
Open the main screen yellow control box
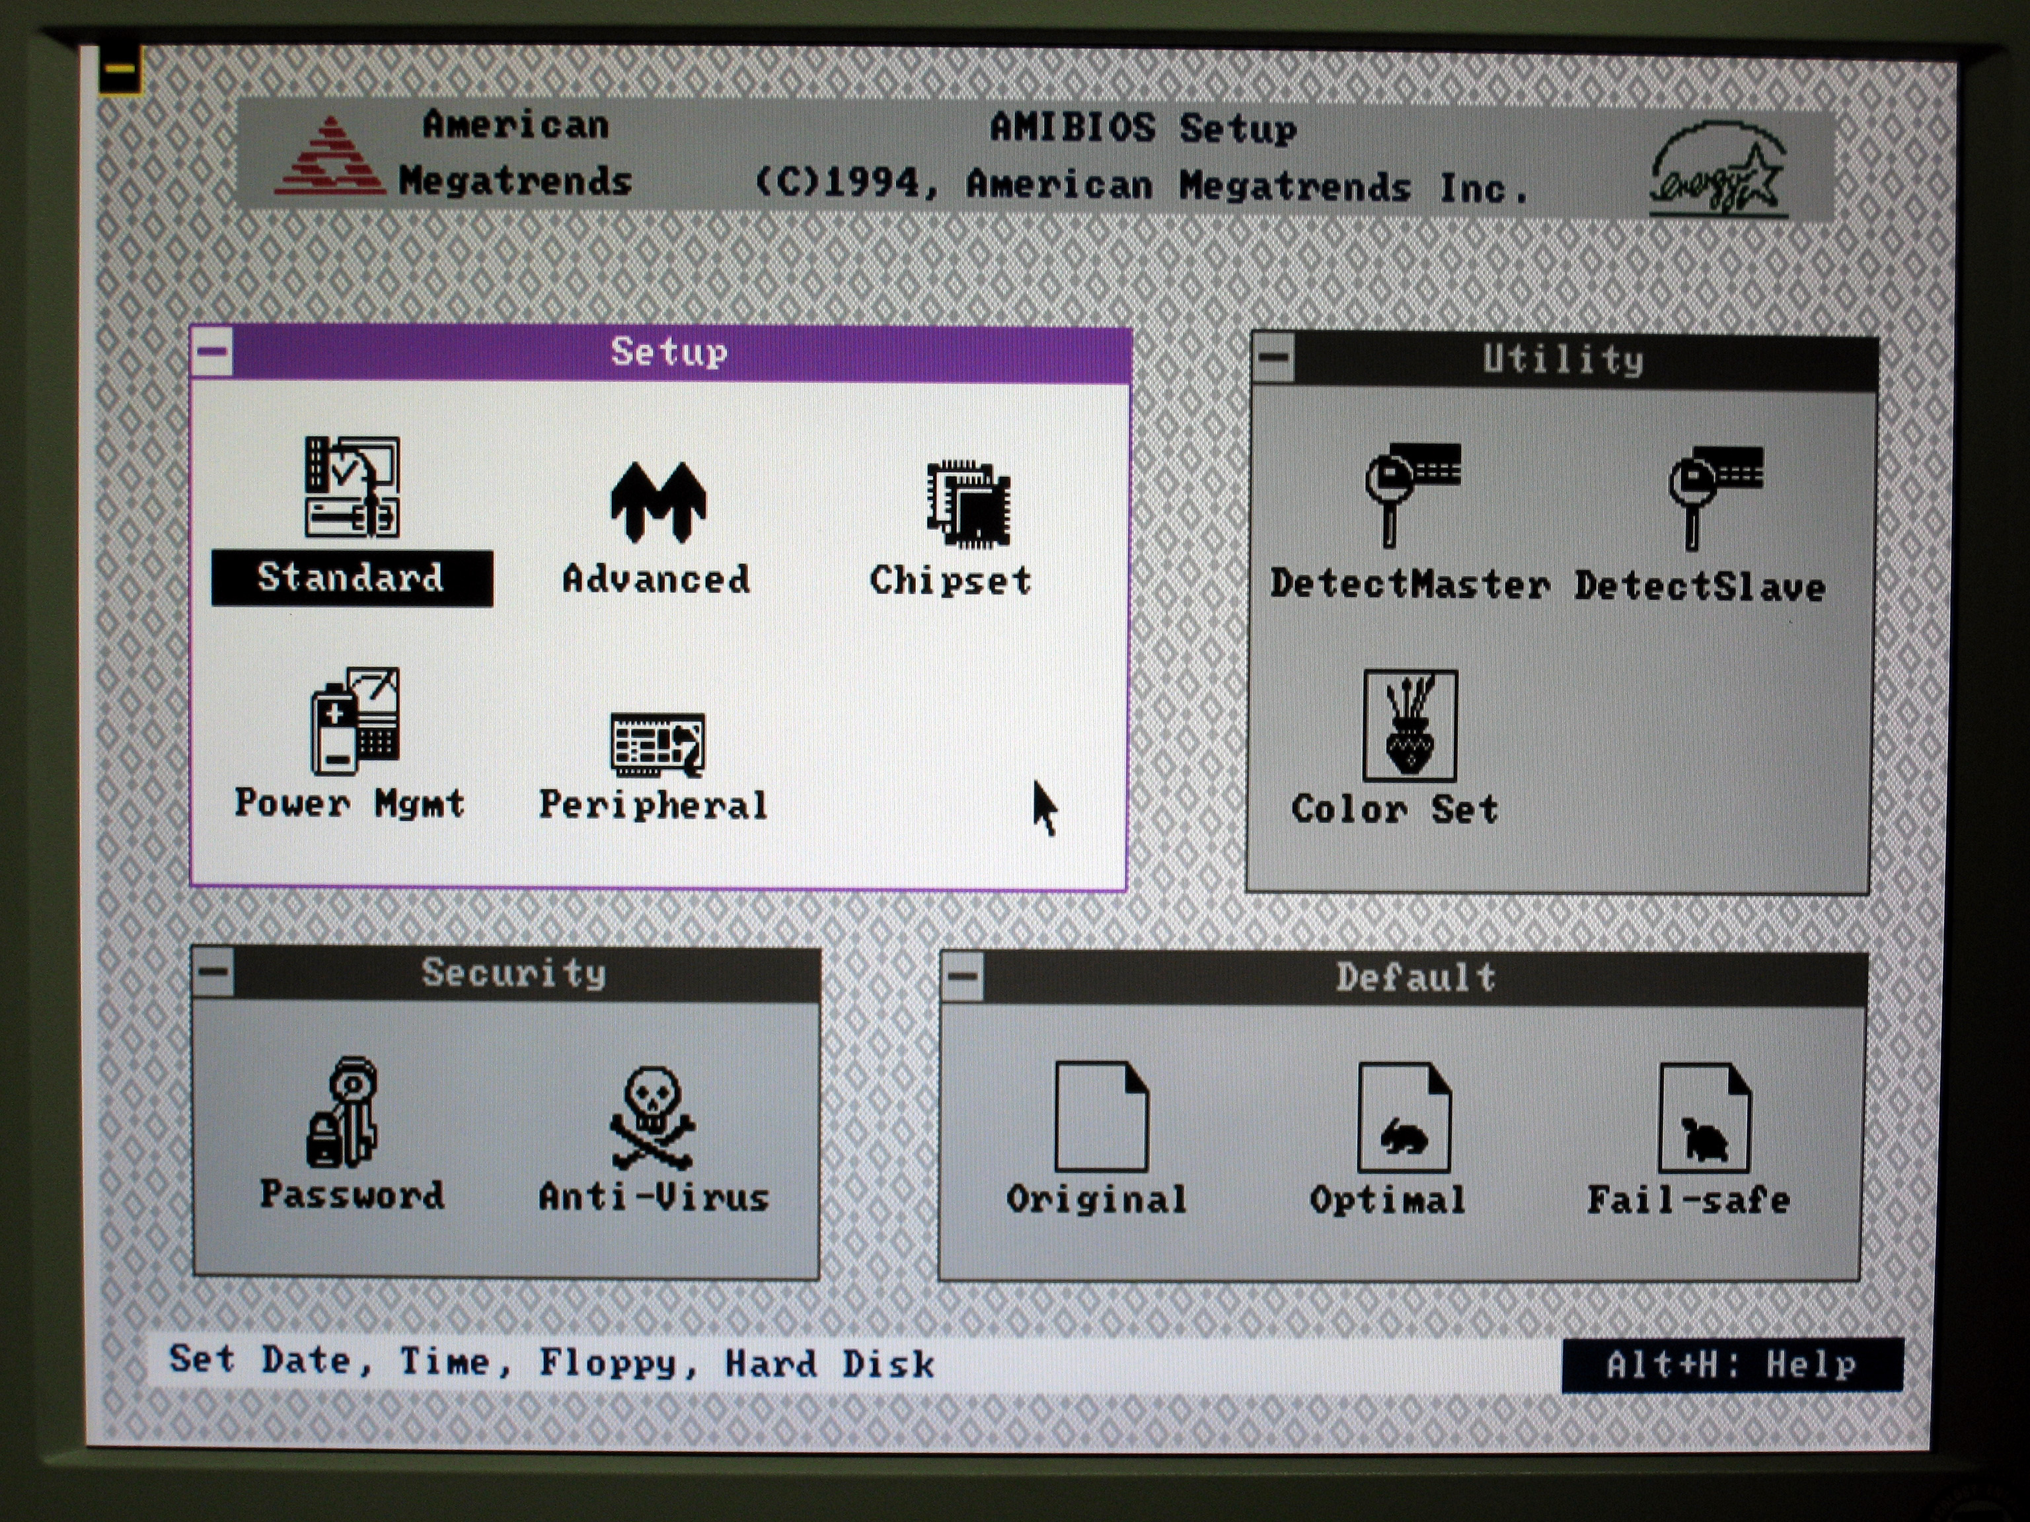click(120, 69)
